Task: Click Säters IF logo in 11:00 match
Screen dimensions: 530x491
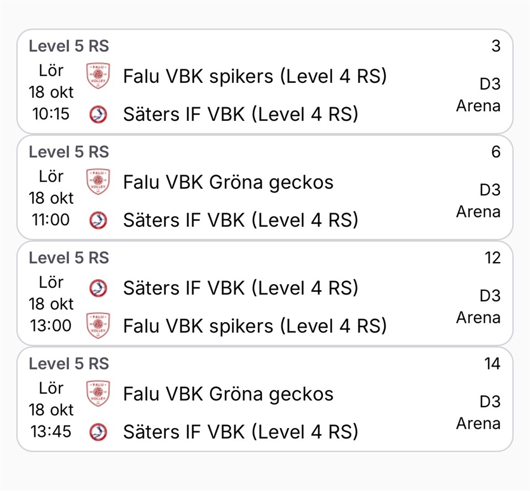Action: click(98, 221)
